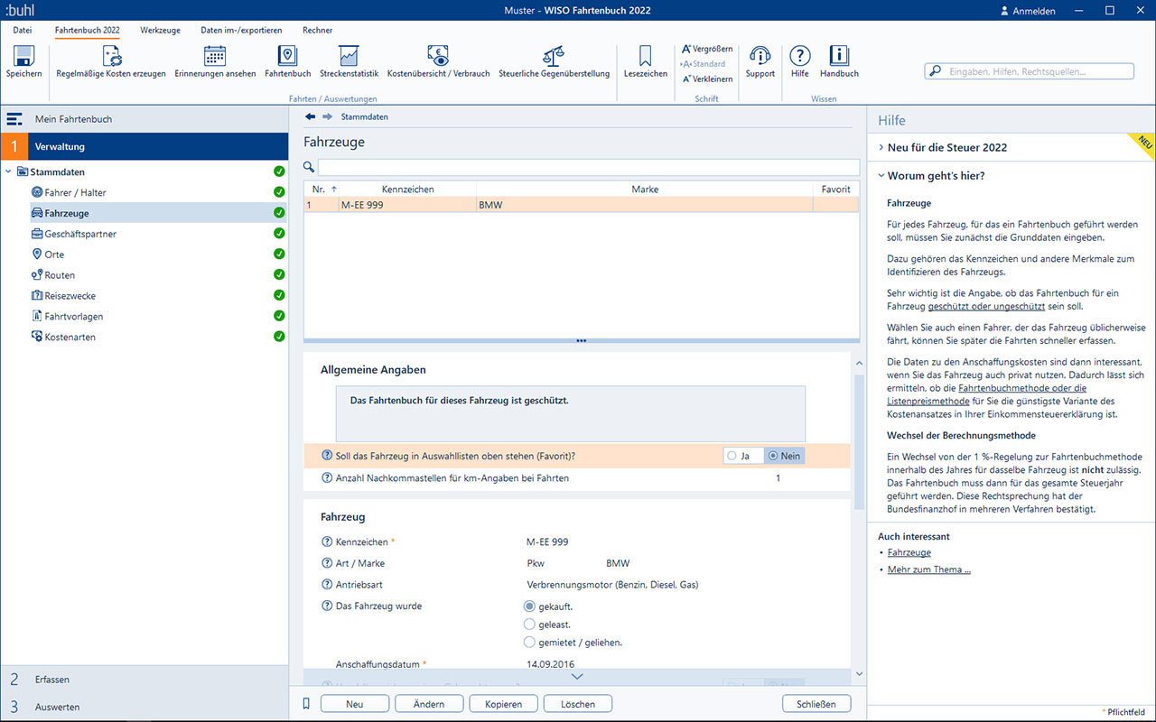
Task: Open Fahrtvorlagen in the tree
Action: [73, 317]
